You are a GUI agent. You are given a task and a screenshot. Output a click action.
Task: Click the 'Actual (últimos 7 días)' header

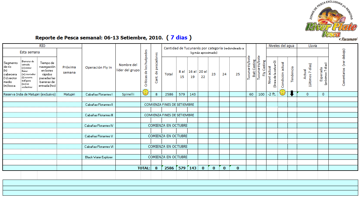(307, 74)
